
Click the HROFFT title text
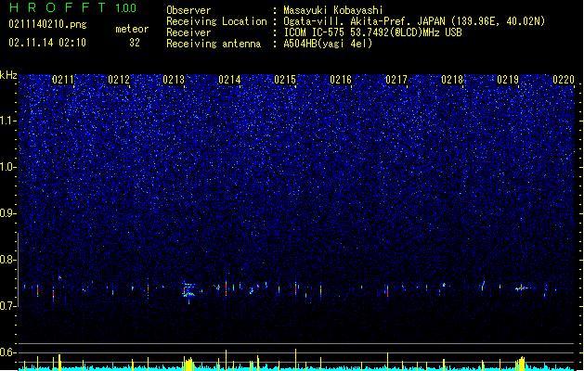click(x=58, y=7)
